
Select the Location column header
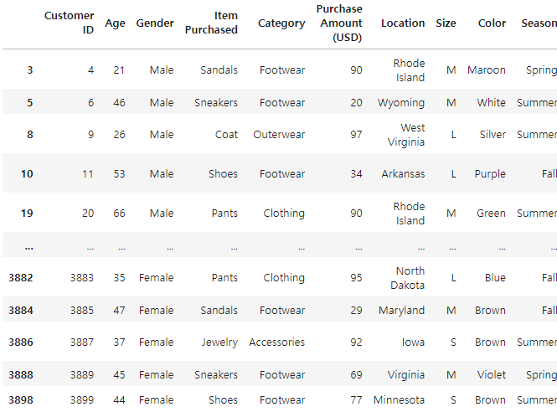coord(403,23)
